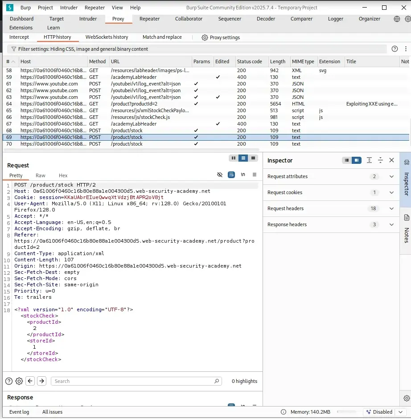
Task: Switch to WebSockets history tab
Action: pos(107,37)
